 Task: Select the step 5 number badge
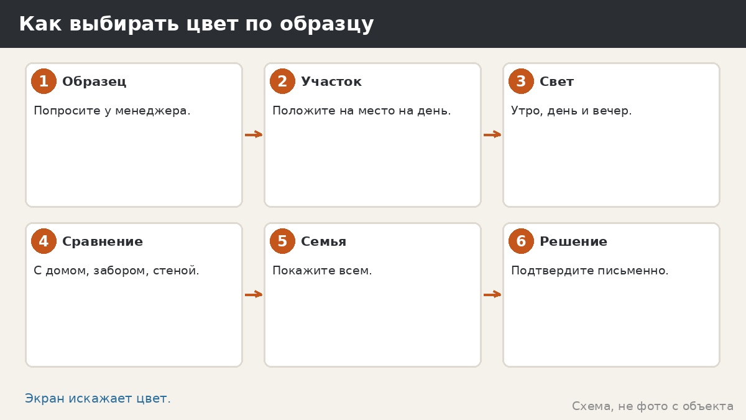(x=282, y=241)
